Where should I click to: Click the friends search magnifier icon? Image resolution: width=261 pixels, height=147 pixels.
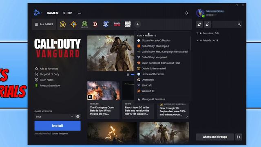coord(239,24)
